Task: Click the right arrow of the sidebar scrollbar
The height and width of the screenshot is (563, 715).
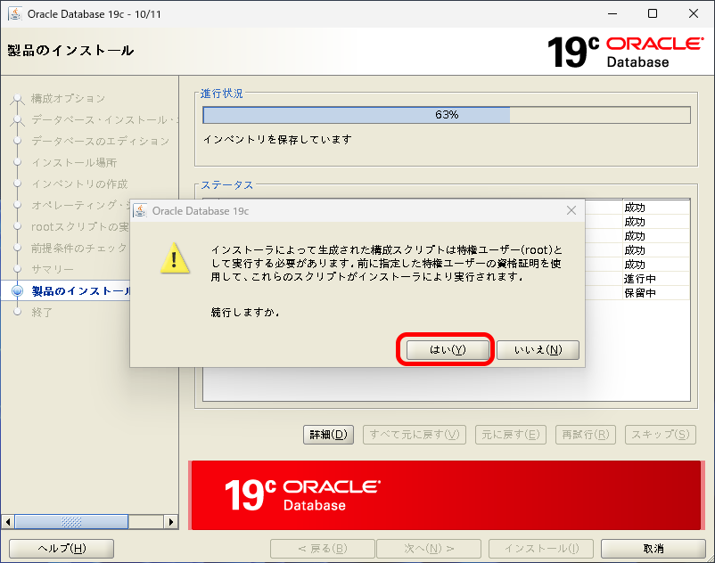Action: [170, 521]
